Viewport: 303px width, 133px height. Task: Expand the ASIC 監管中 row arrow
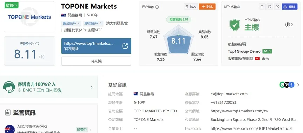point(90,130)
